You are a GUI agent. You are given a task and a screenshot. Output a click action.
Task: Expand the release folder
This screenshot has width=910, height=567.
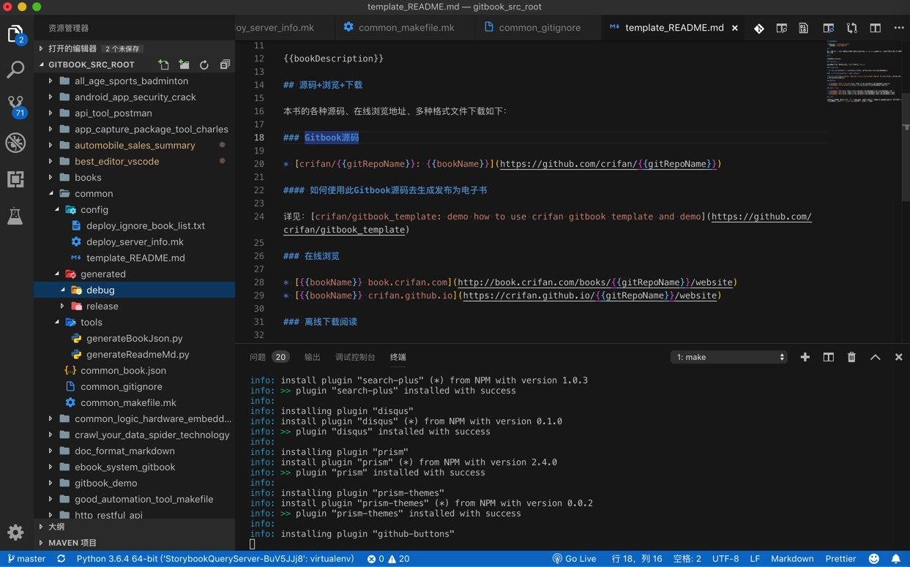102,306
